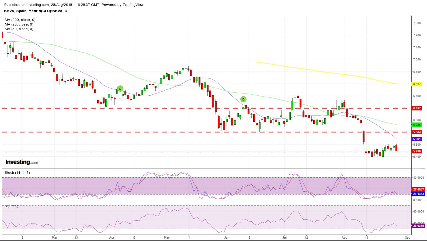Select the MA (50, close, 0) indicator legend
This screenshot has height=241, width=427.
coord(19,29)
